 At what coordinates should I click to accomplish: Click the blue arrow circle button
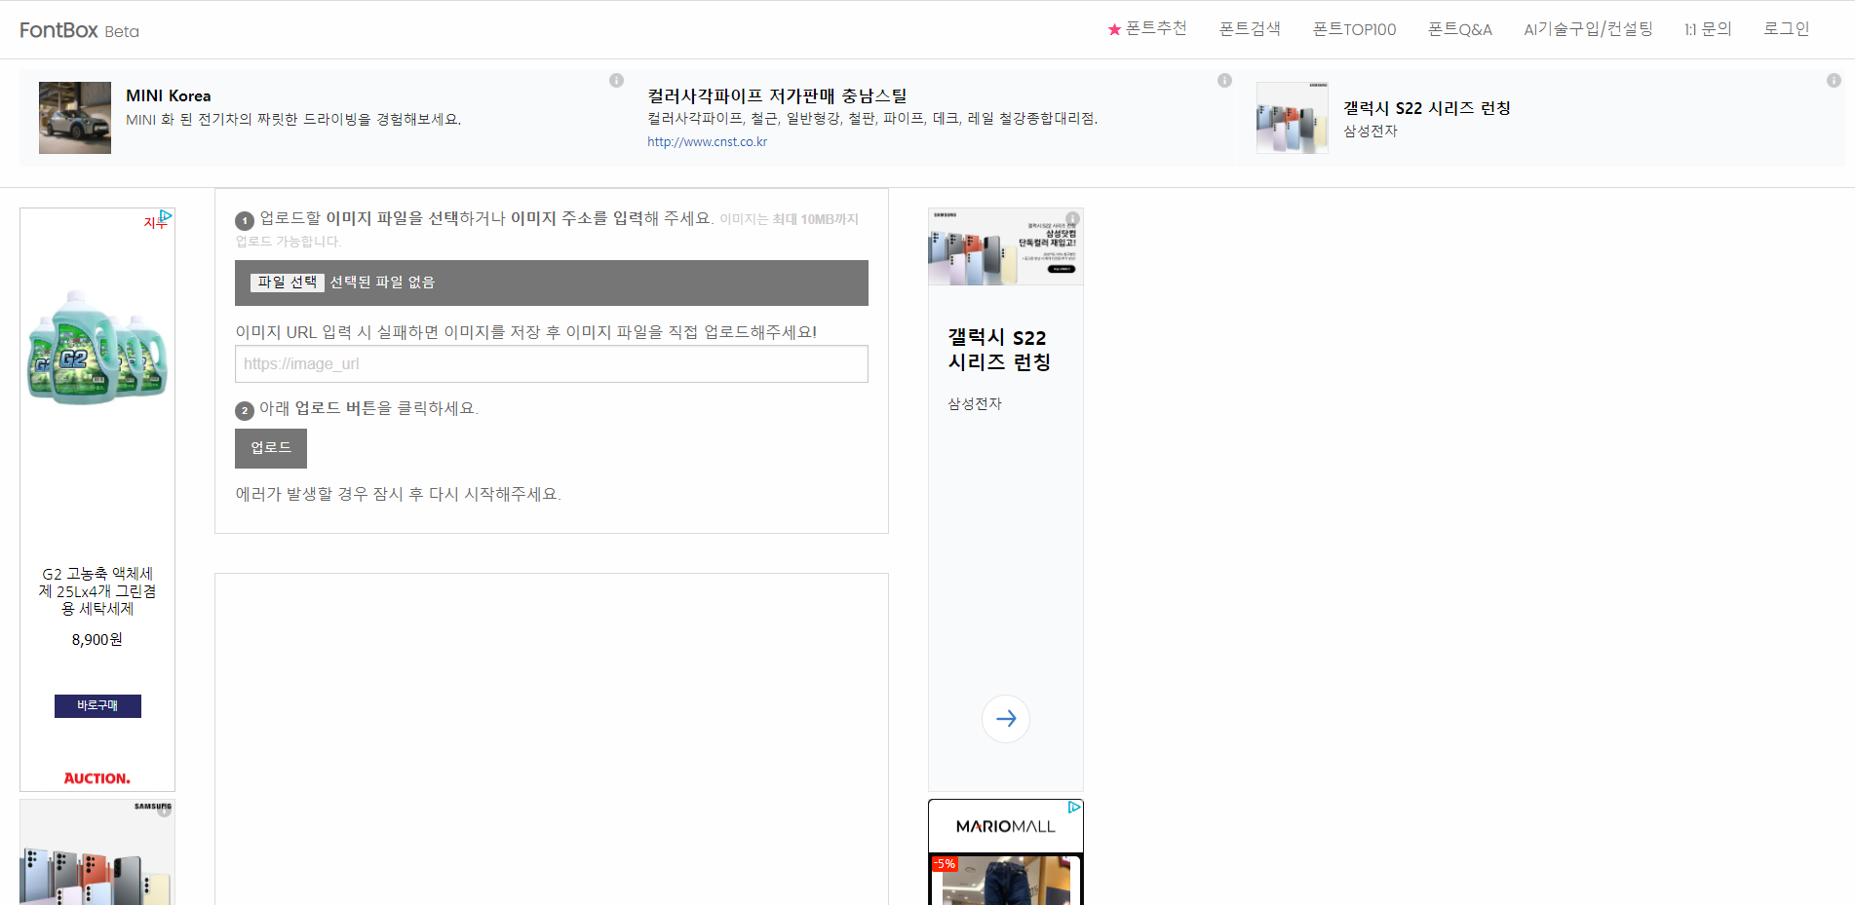1006,719
